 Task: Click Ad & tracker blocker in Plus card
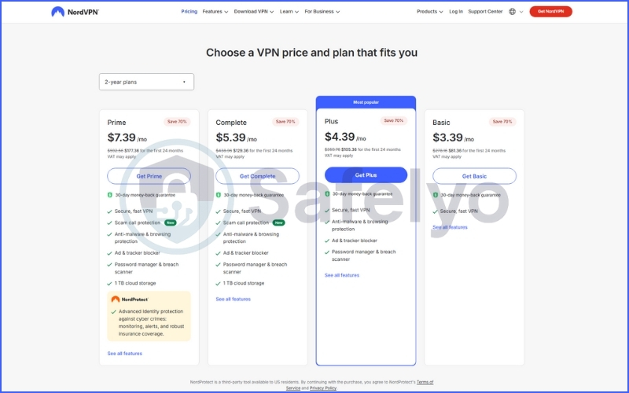point(355,241)
